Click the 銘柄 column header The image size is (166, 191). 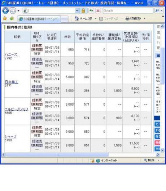pyautogui.click(x=17, y=37)
